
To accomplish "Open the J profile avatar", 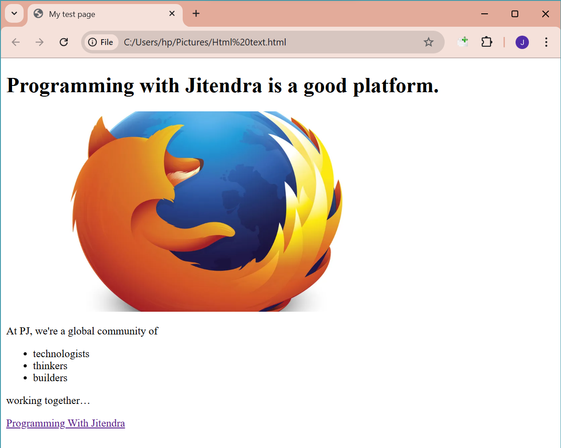I will (x=522, y=42).
